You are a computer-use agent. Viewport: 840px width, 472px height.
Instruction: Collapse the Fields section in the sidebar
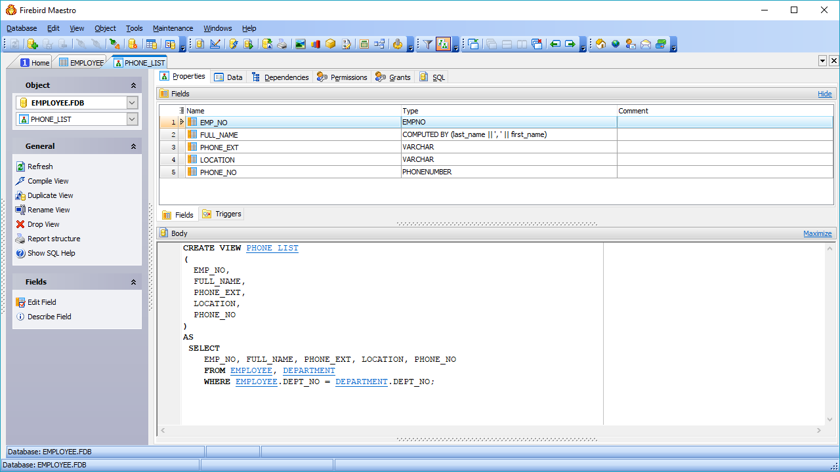[x=133, y=282]
